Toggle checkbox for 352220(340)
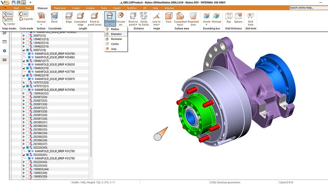 point(27,148)
